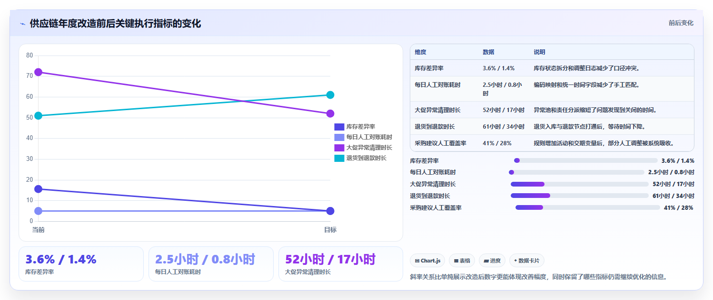Click the footnote text starting 斜率关系
The width and height of the screenshot is (713, 300).
pyautogui.click(x=538, y=277)
